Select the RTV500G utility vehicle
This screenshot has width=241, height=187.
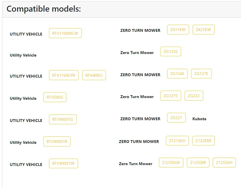coord(55,97)
